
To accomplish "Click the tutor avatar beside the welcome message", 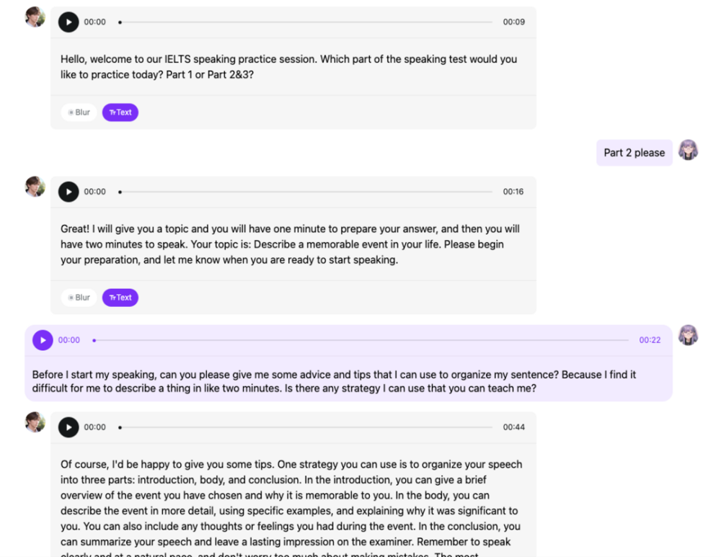I will [x=35, y=17].
